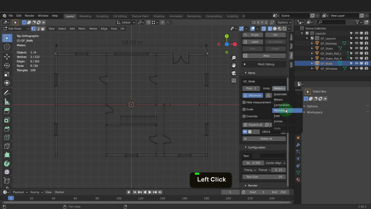Adjust the Text Size slider field

click(264, 177)
